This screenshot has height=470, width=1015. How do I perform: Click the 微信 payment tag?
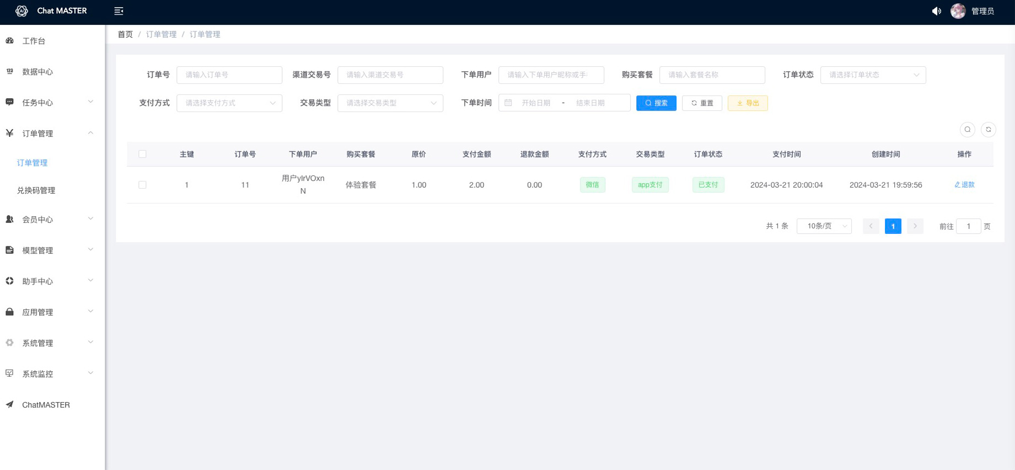coord(593,185)
